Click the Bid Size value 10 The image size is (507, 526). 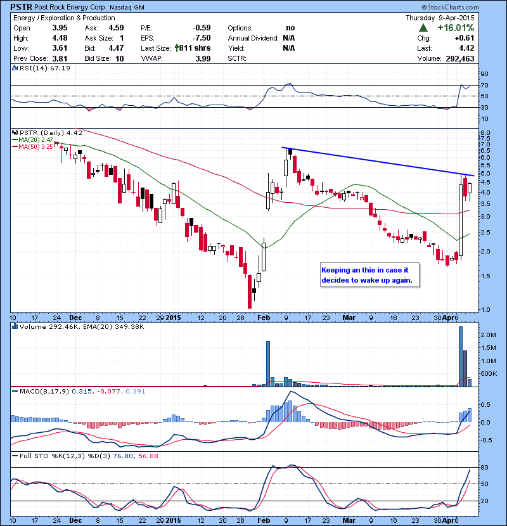tap(120, 58)
